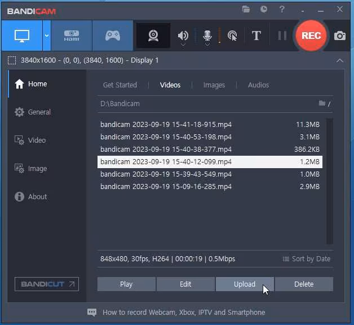Open screen mode dropdown arrow

(x=47, y=36)
